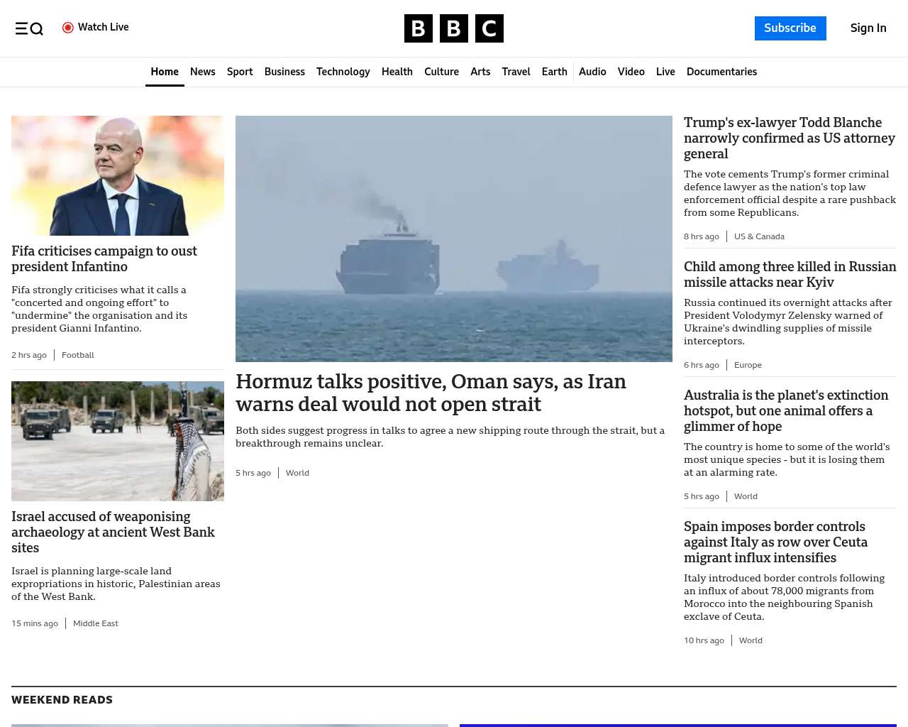
Task: Click Both sides suggest progress summary
Action: coord(450,437)
